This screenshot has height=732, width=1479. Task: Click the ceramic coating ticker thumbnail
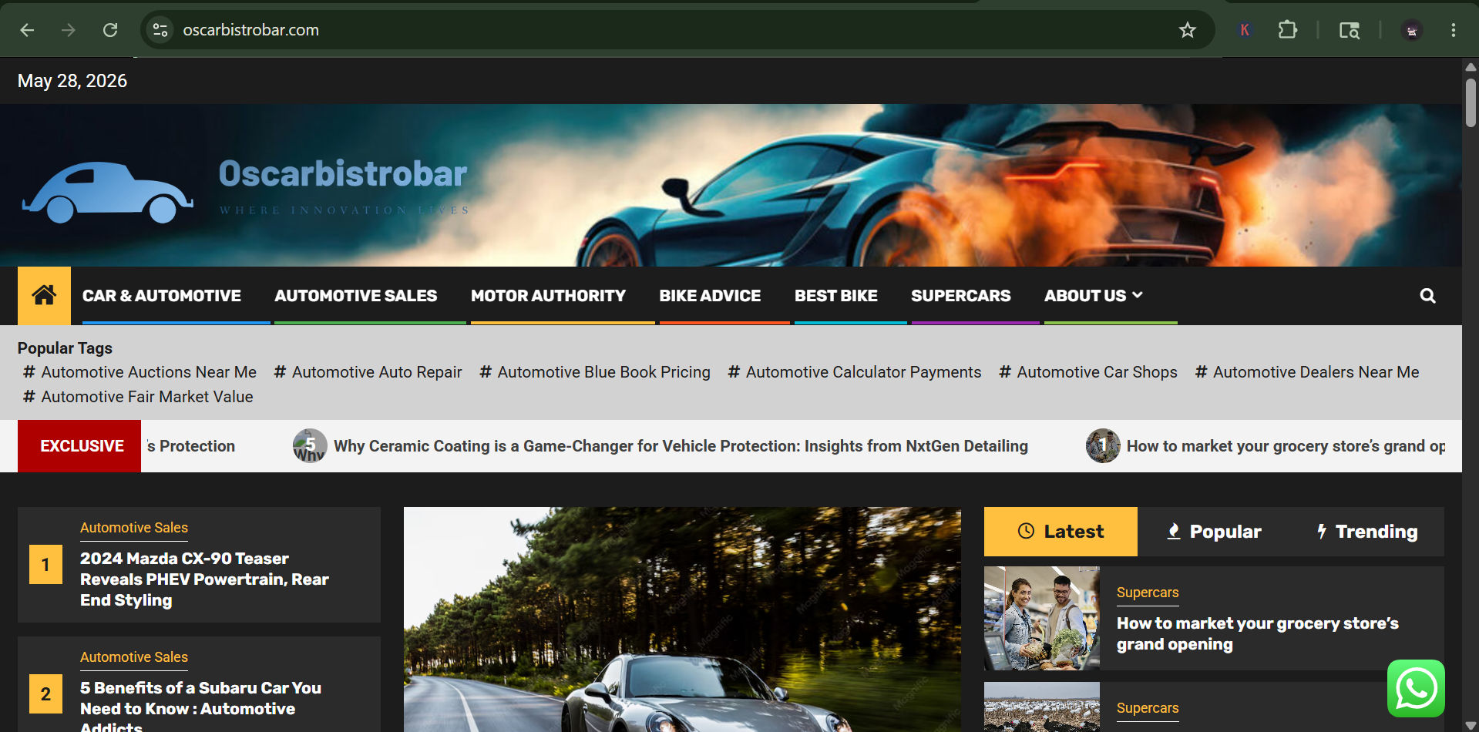pyautogui.click(x=310, y=445)
